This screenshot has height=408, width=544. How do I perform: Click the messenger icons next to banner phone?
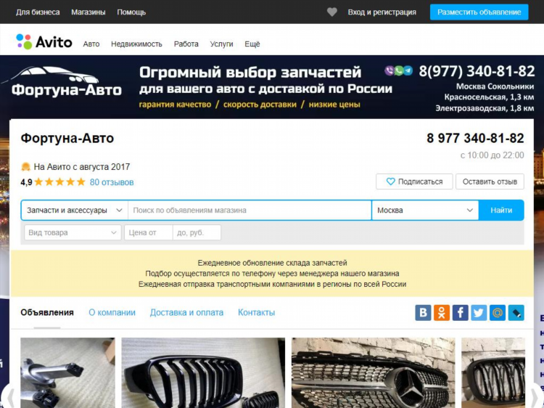(x=399, y=71)
